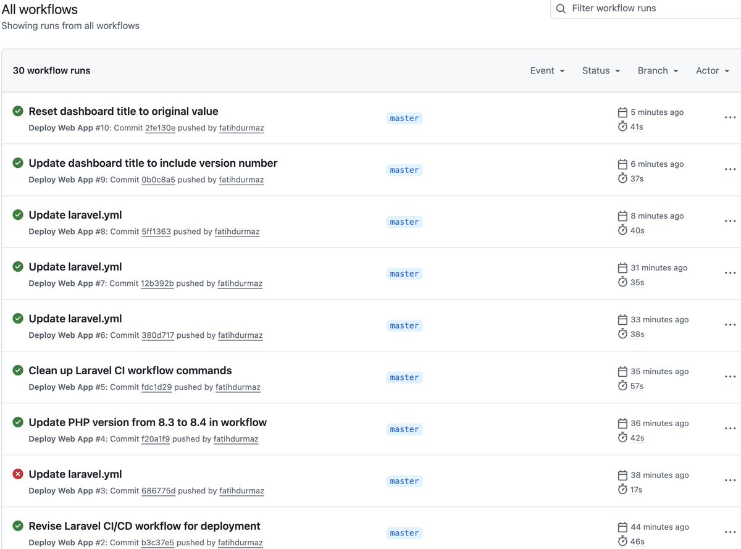The image size is (741, 549).
Task: Click the 30 workflow runs count text
Action: [x=51, y=70]
